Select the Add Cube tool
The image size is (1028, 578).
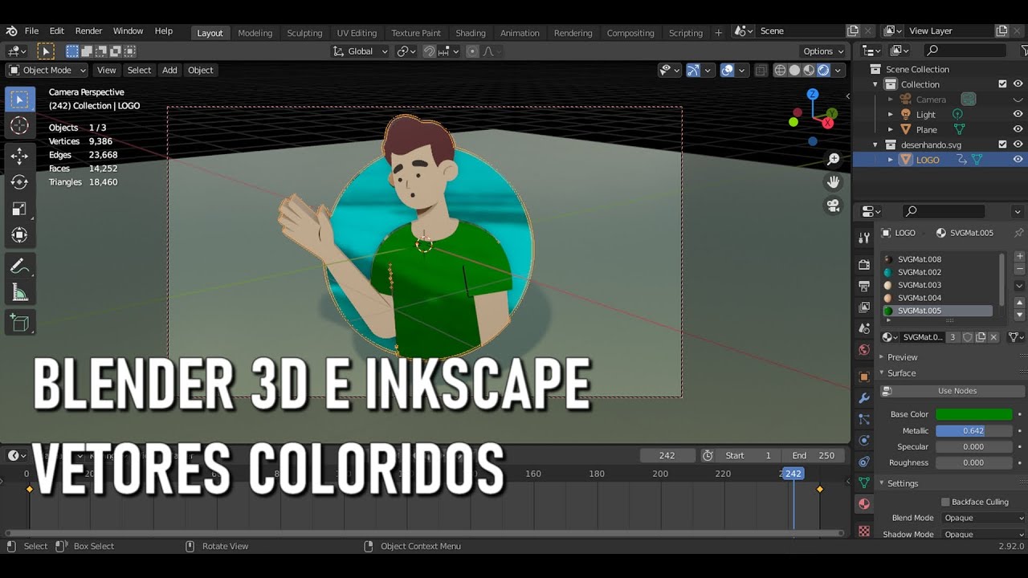19,323
